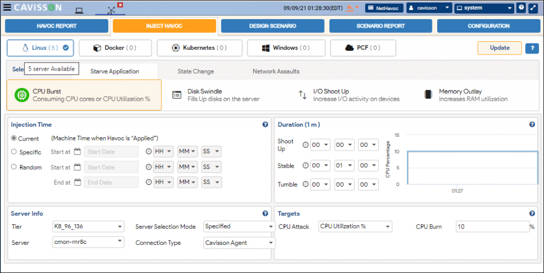Click the network topology icon in the top bar
Viewport: 544px width, 273px height.
[111, 11]
